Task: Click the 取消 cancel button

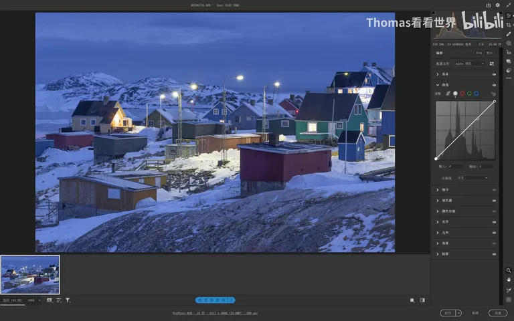Action: point(475,313)
